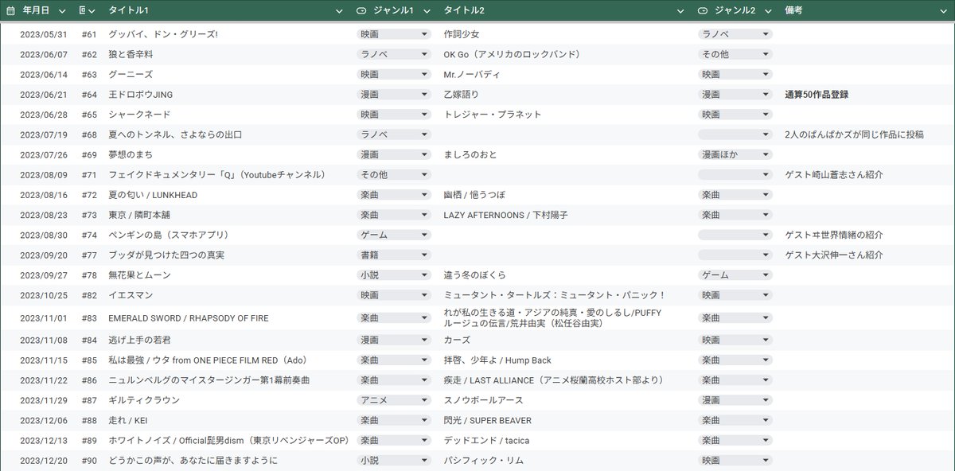
Task: Select the 年月日 header label
Action: (36, 11)
